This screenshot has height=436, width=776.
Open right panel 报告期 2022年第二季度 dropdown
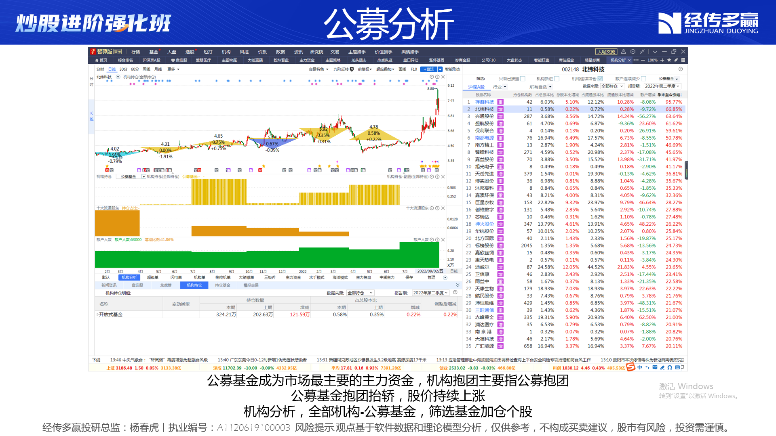663,86
